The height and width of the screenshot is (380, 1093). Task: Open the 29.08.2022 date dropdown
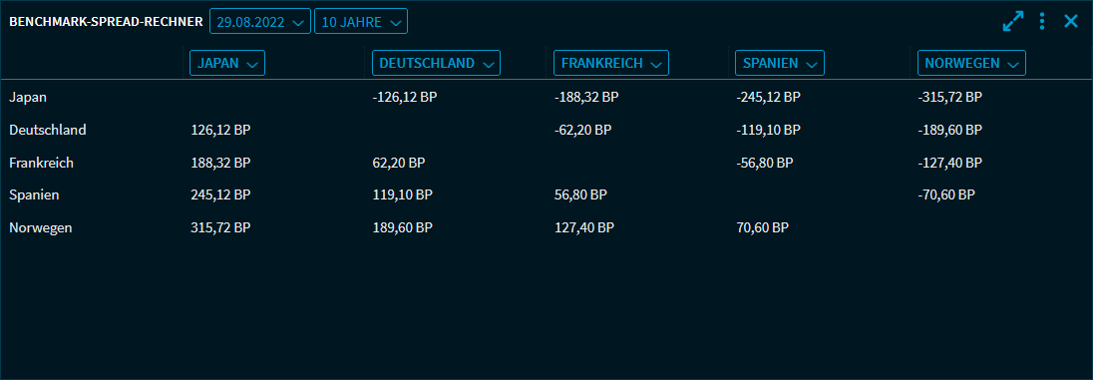click(260, 22)
